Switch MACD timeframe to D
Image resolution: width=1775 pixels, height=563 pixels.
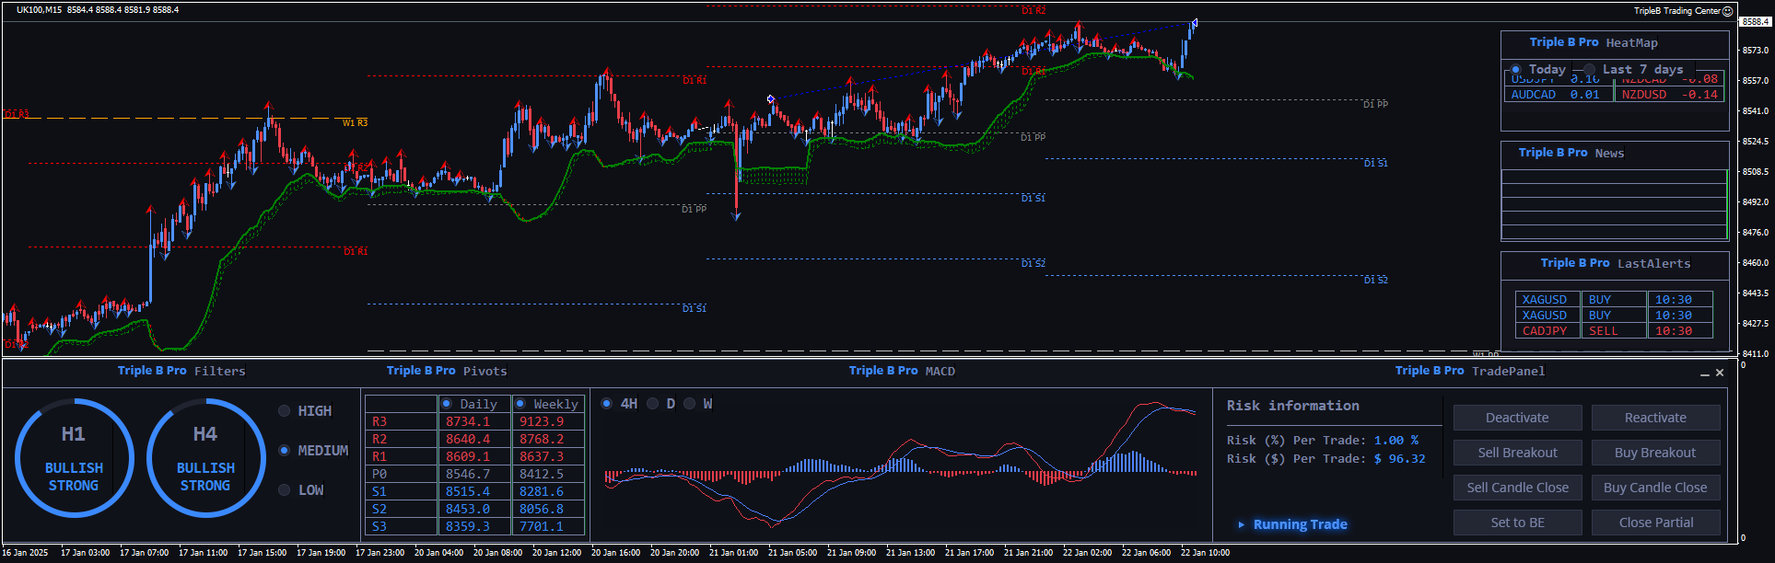coord(653,404)
